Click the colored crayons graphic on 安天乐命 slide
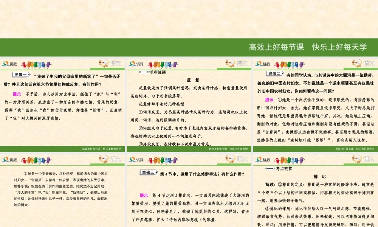 [x=36, y=160]
